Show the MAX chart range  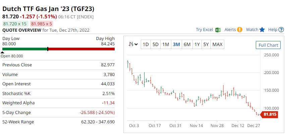click(217, 44)
